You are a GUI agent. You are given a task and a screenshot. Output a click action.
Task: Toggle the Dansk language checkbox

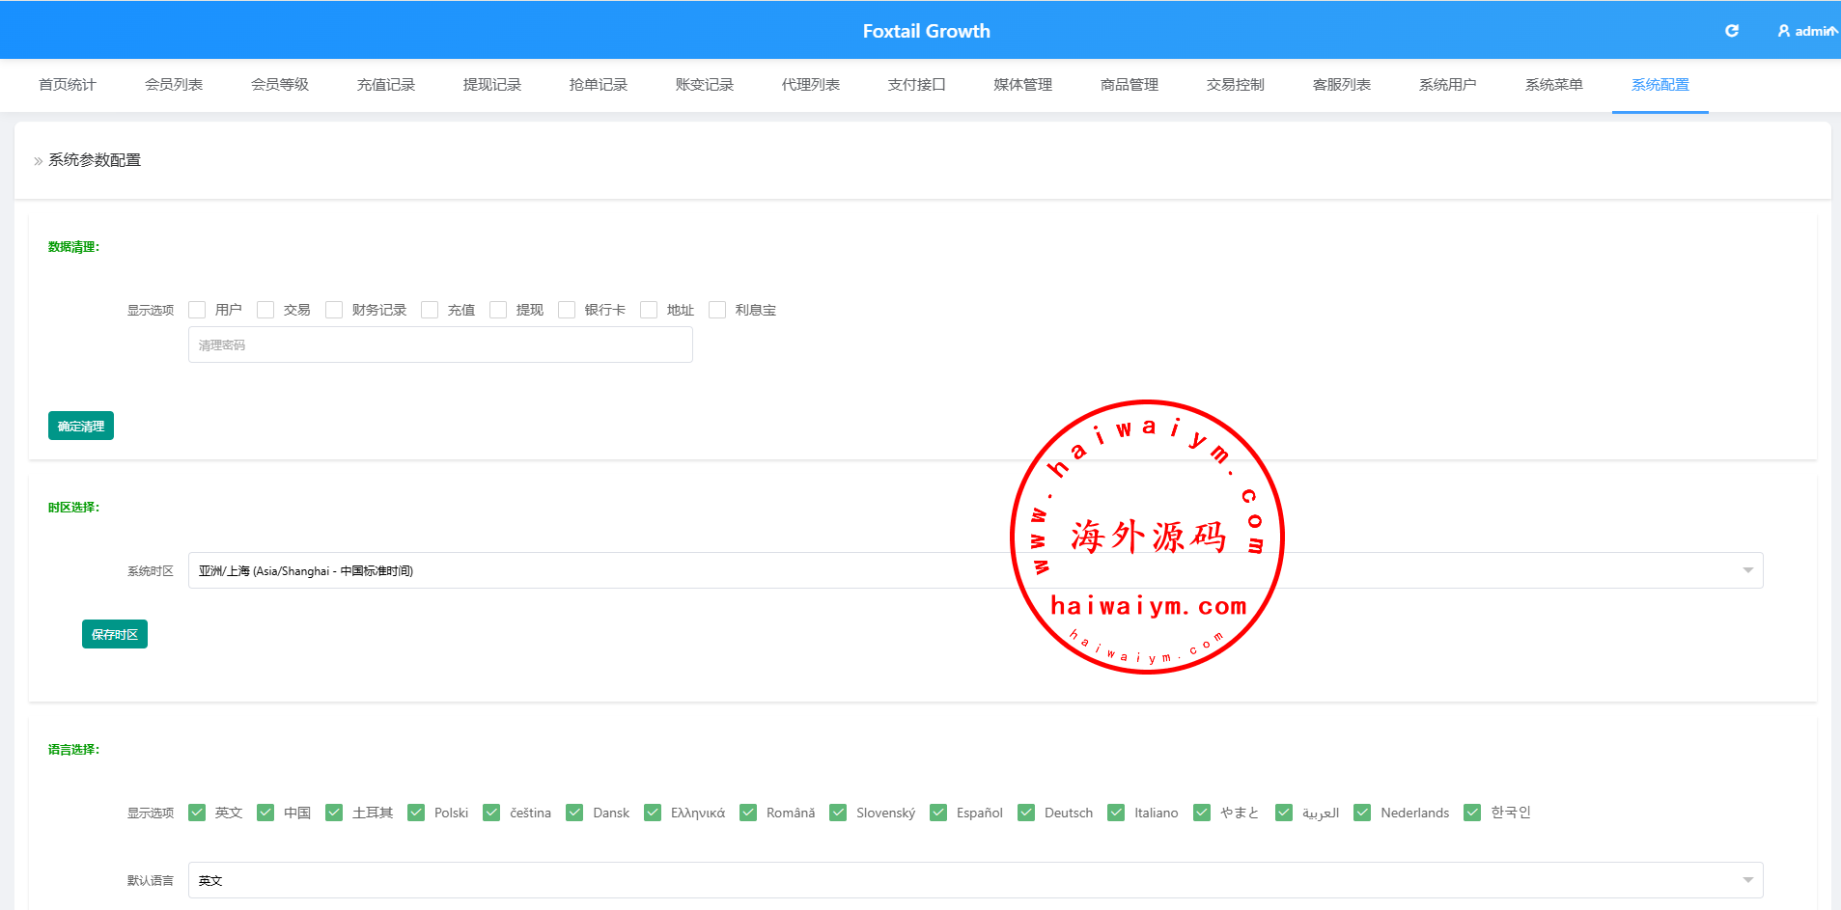click(574, 813)
